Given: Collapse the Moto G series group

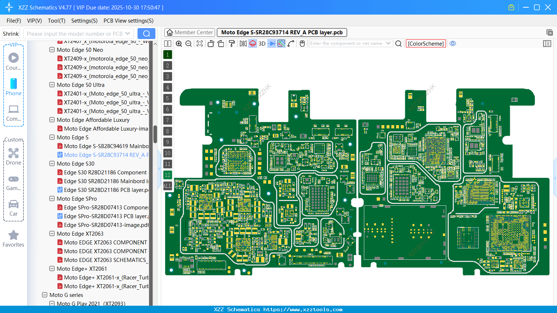Looking at the screenshot, I should pyautogui.click(x=44, y=295).
